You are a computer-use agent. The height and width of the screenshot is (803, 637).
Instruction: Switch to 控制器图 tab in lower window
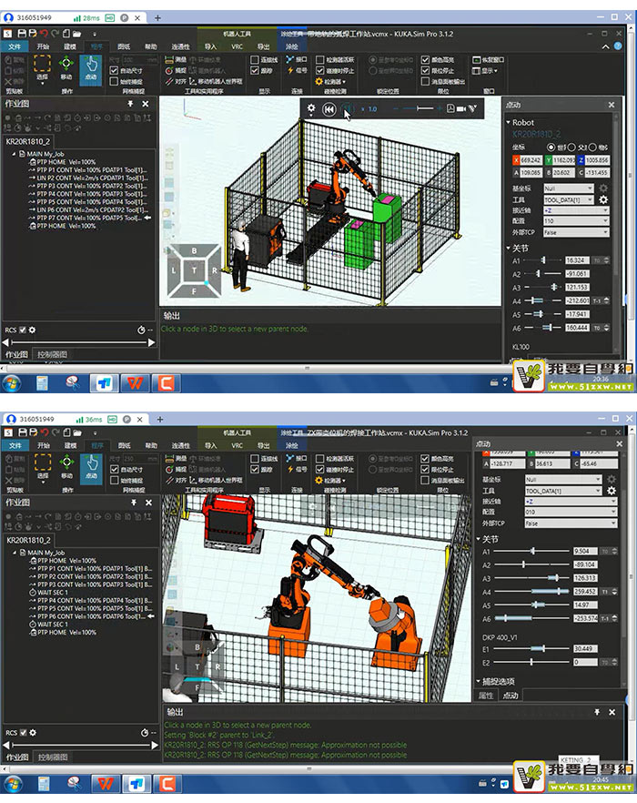[53, 757]
